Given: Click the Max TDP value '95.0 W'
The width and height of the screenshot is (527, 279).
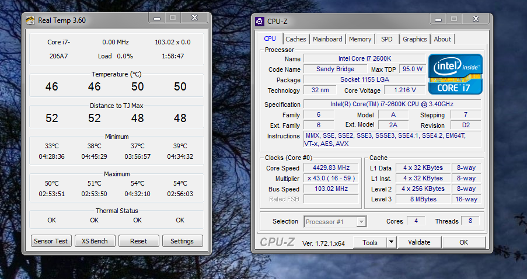Looking at the screenshot, I should point(413,69).
